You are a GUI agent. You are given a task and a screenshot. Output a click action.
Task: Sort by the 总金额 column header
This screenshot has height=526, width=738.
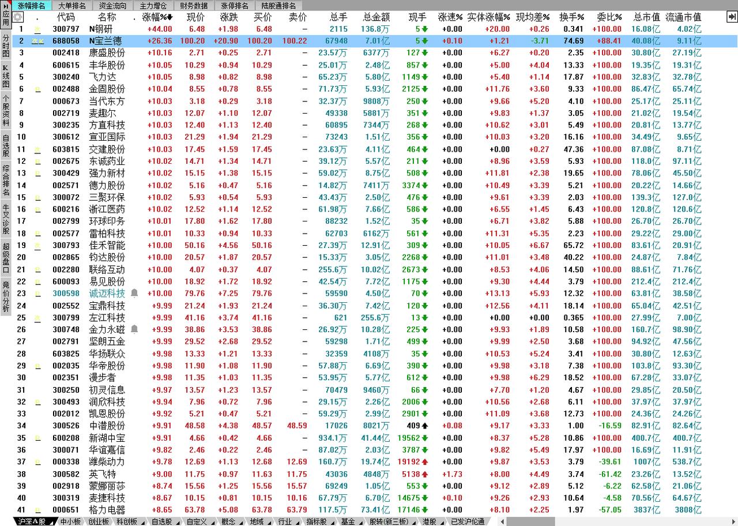(376, 17)
